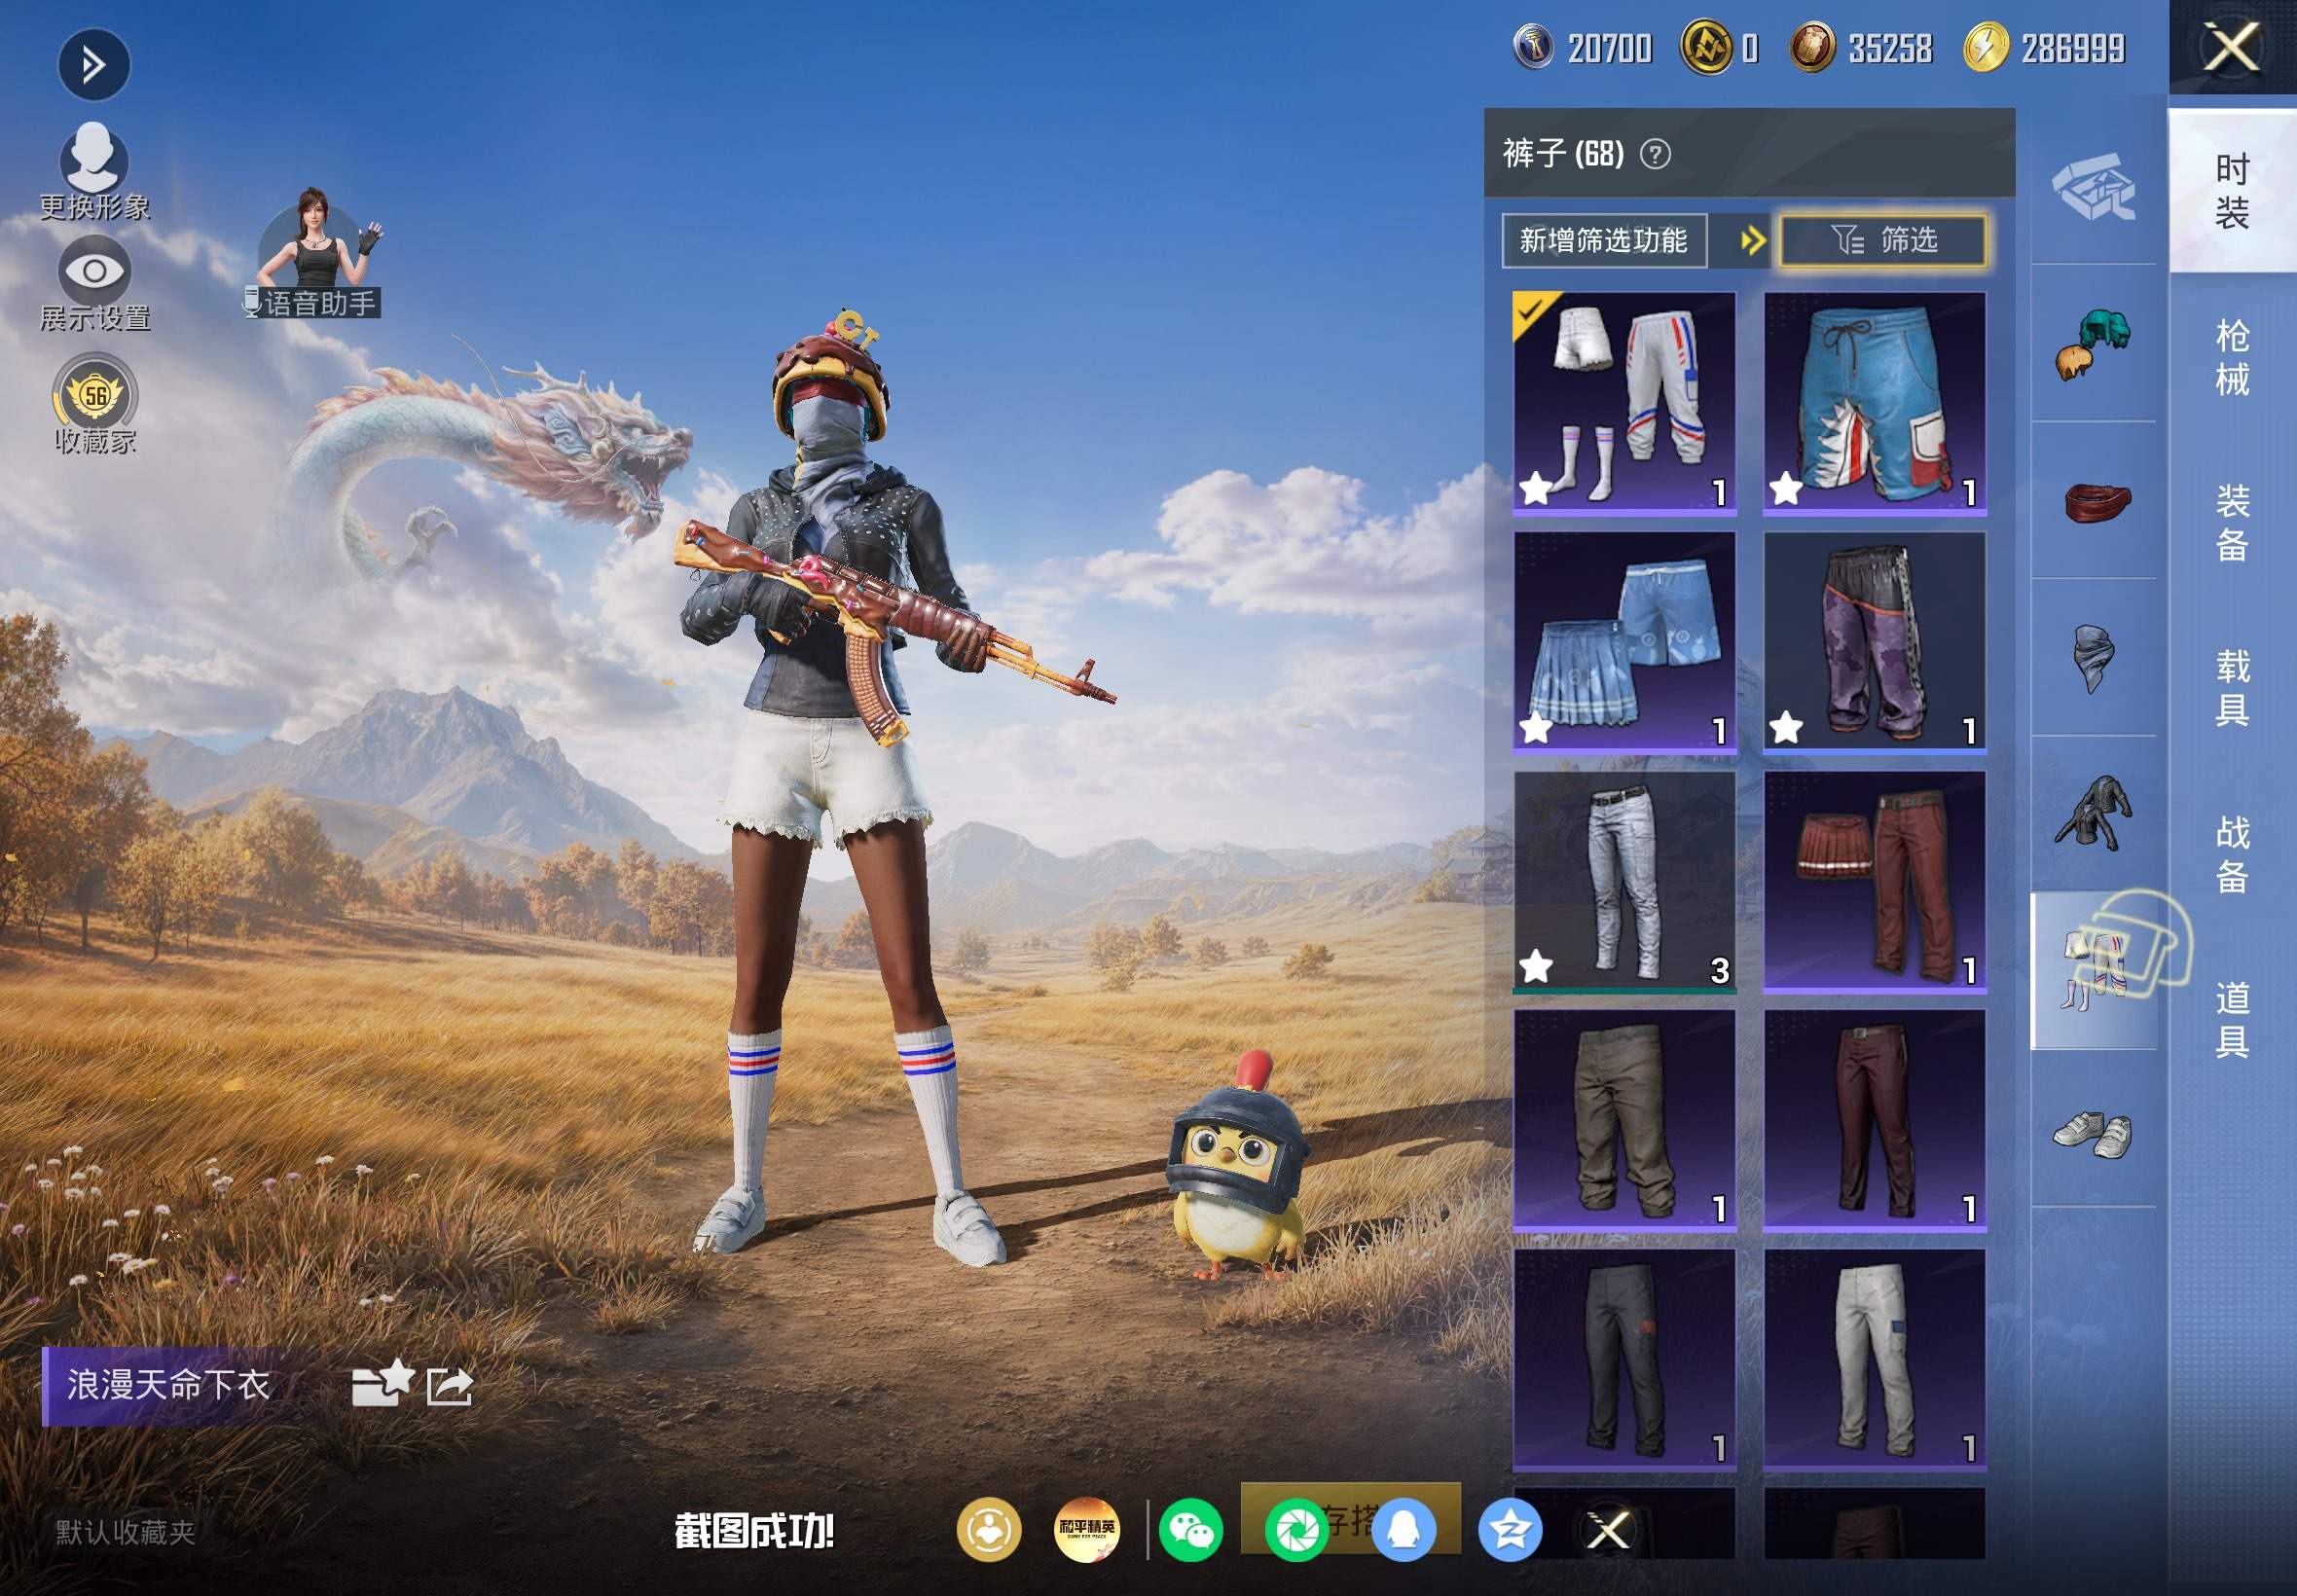
Task: Select light blue jeans with count 3
Action: click(x=1624, y=881)
